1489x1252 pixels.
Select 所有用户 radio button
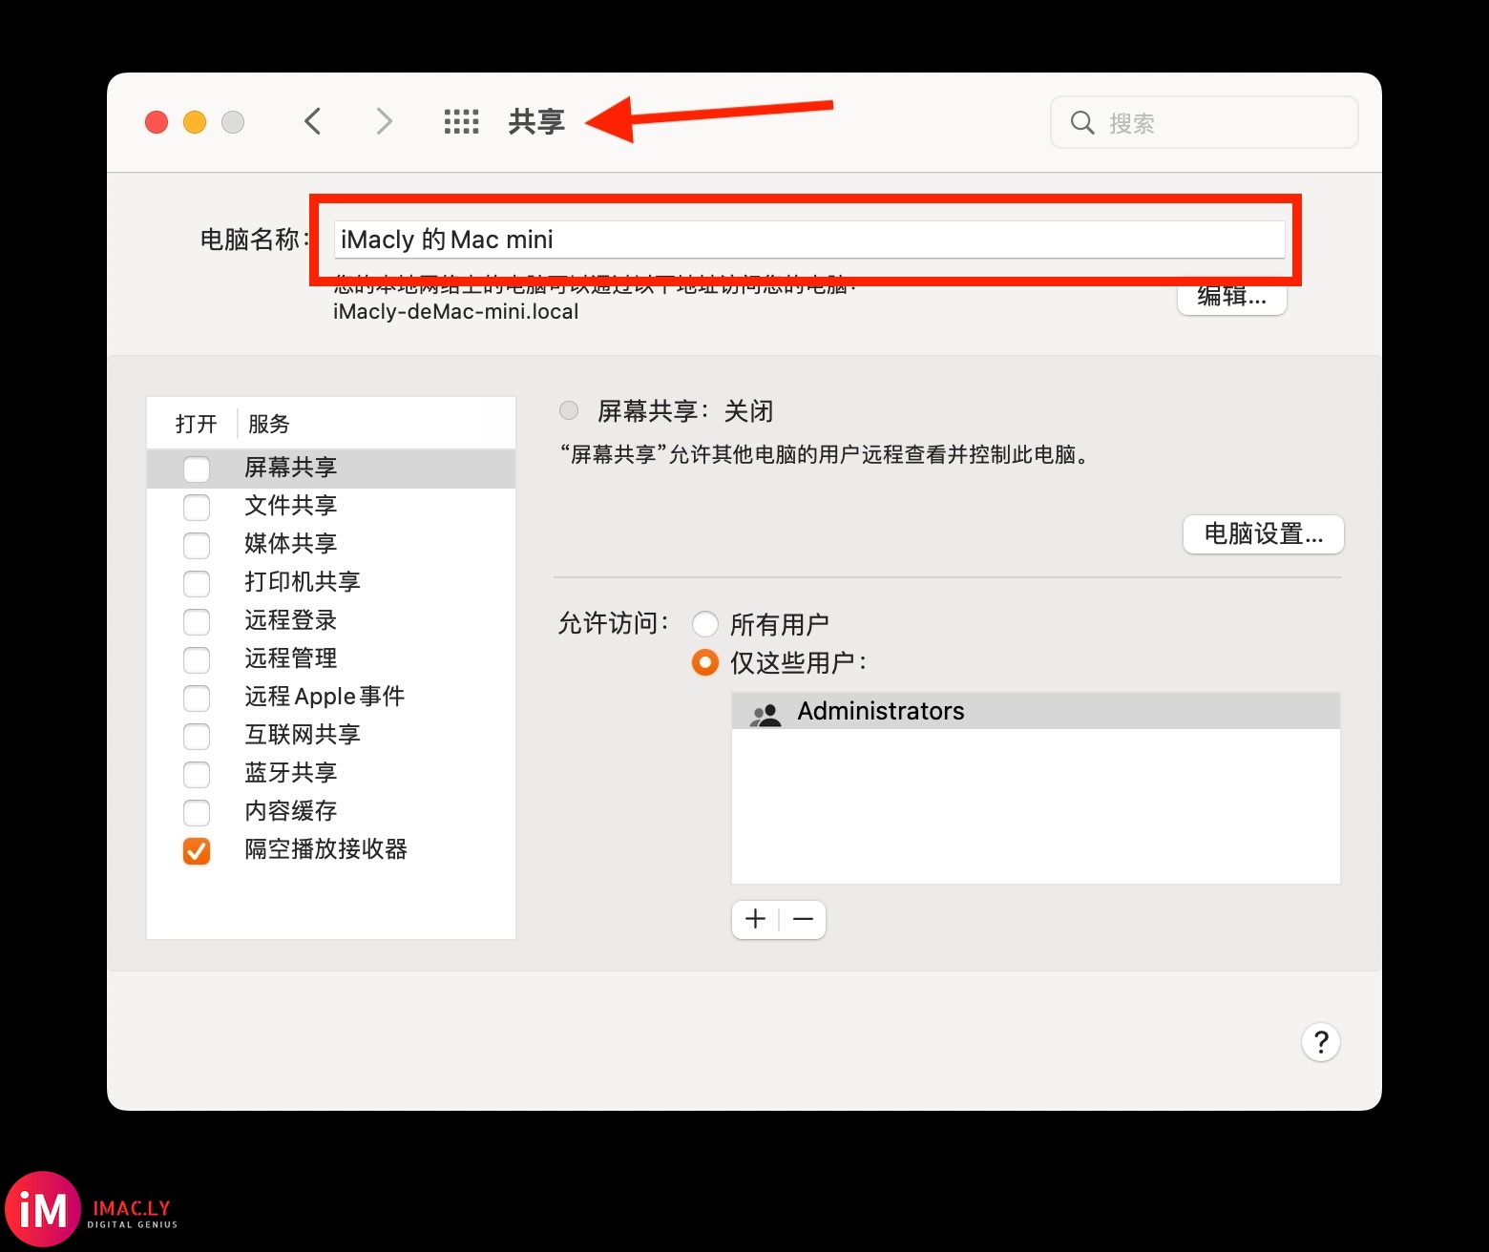click(705, 624)
